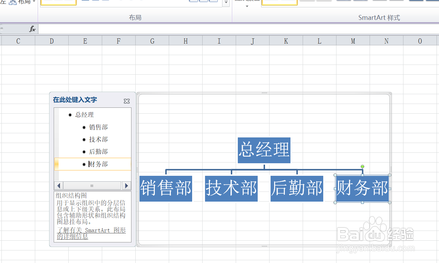
Task: Select column L header
Action: pos(319,41)
